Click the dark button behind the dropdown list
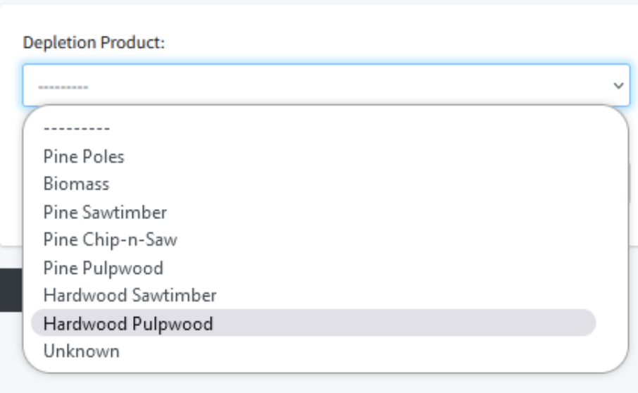The height and width of the screenshot is (393, 638). tap(11, 289)
